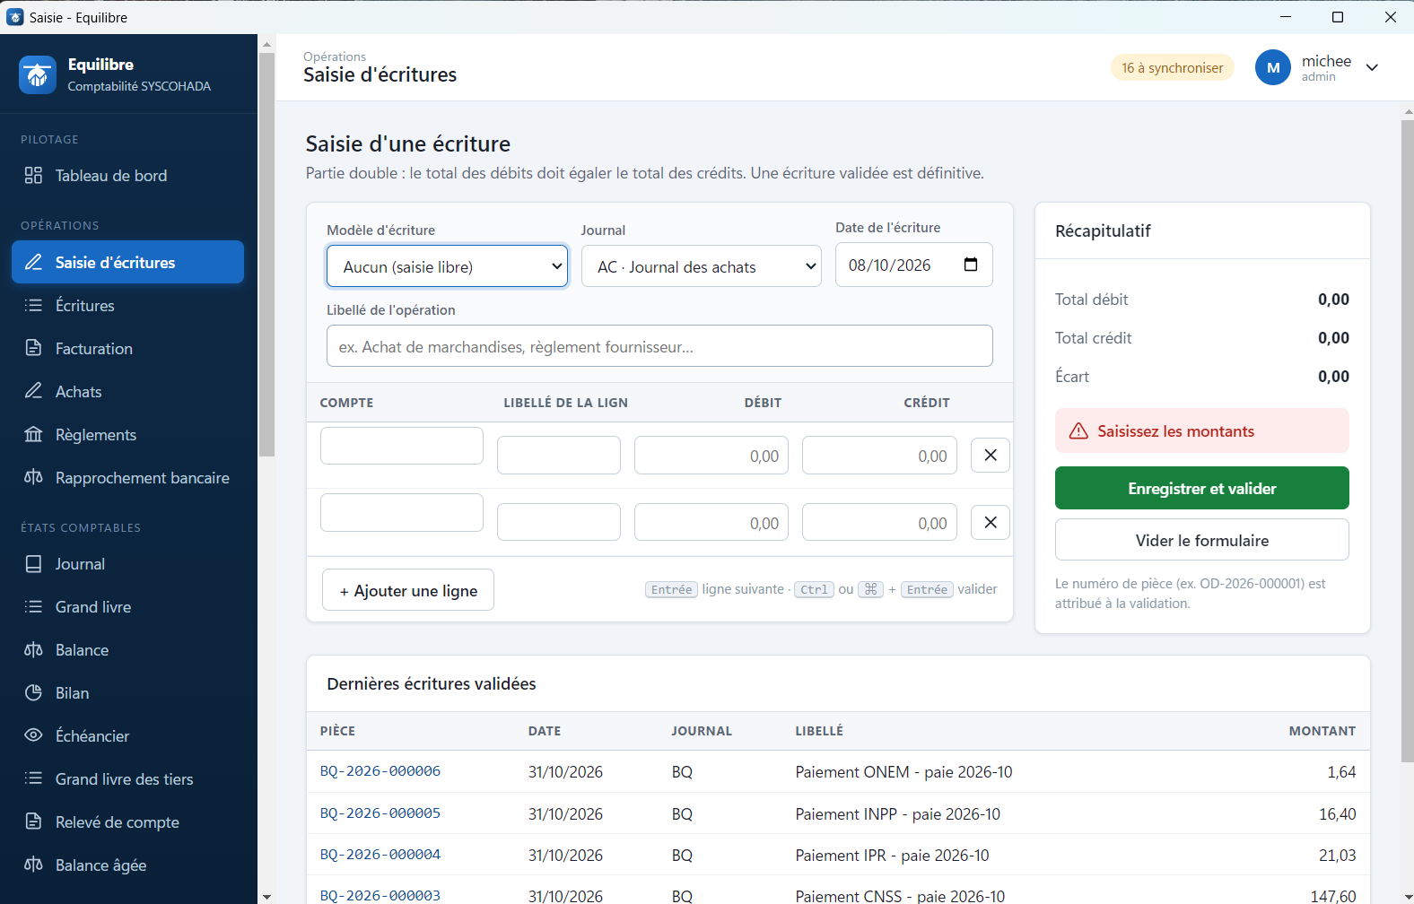Click the Achats pencil icon

(33, 391)
